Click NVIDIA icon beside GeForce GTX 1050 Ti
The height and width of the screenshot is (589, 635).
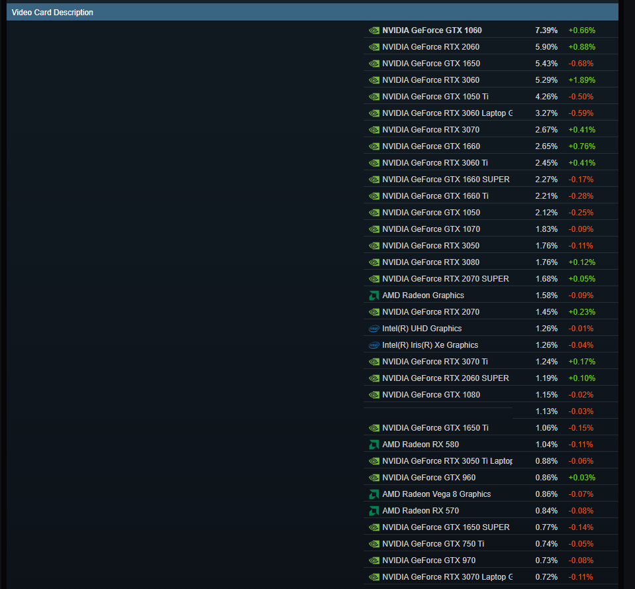pos(374,97)
